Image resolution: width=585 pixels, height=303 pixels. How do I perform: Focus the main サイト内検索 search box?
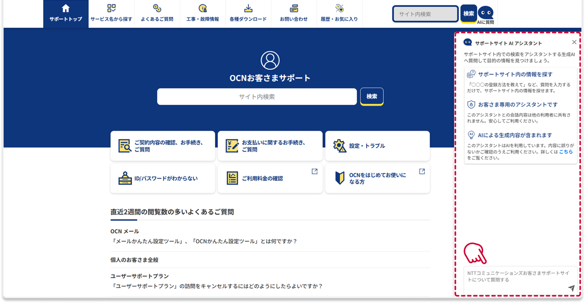257,96
